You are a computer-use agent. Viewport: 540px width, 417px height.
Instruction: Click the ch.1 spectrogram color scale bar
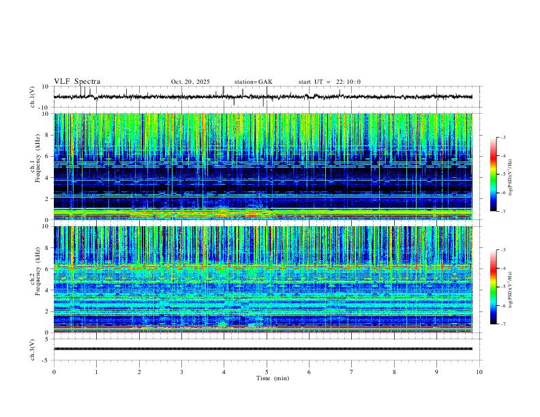coord(494,174)
